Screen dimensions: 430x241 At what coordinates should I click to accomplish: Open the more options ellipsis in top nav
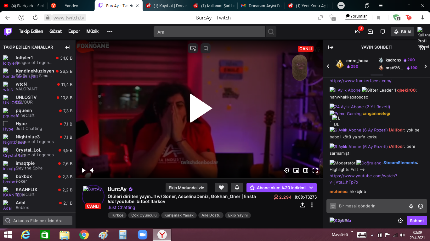click(110, 32)
